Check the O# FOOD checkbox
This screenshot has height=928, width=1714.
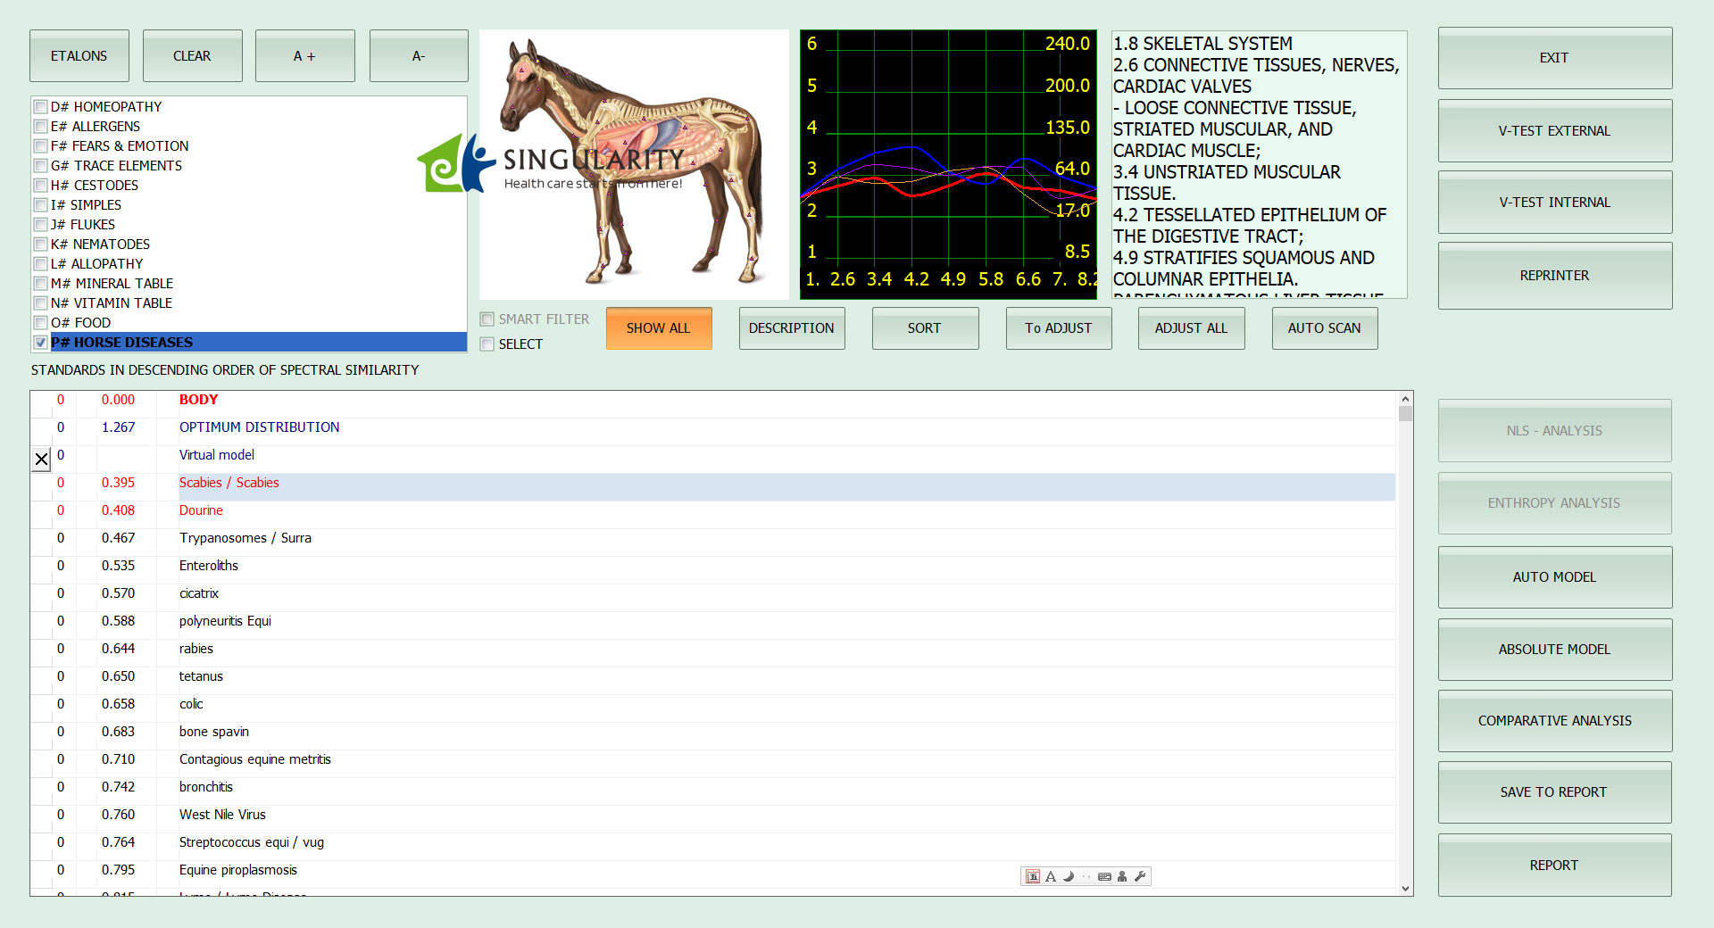(x=40, y=323)
